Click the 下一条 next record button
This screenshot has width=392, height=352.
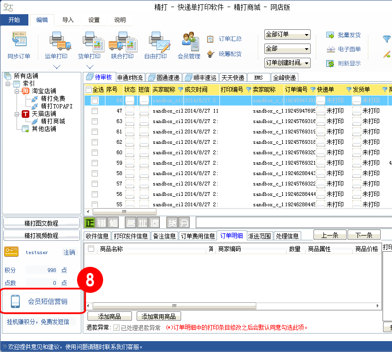pos(364,235)
